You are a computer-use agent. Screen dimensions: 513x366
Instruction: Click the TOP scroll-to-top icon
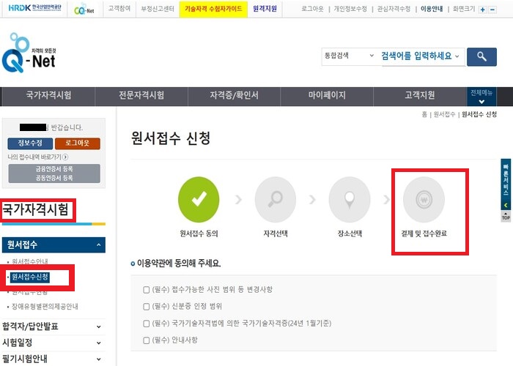pyautogui.click(x=506, y=217)
